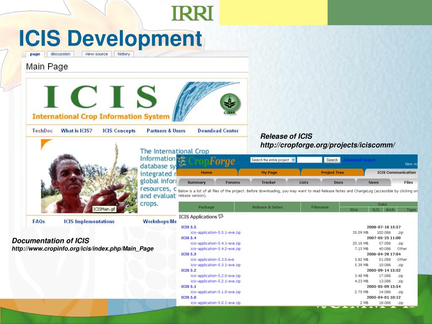Open the ICIS Implementations link
Screen dimensions: 432x324
(89, 221)
